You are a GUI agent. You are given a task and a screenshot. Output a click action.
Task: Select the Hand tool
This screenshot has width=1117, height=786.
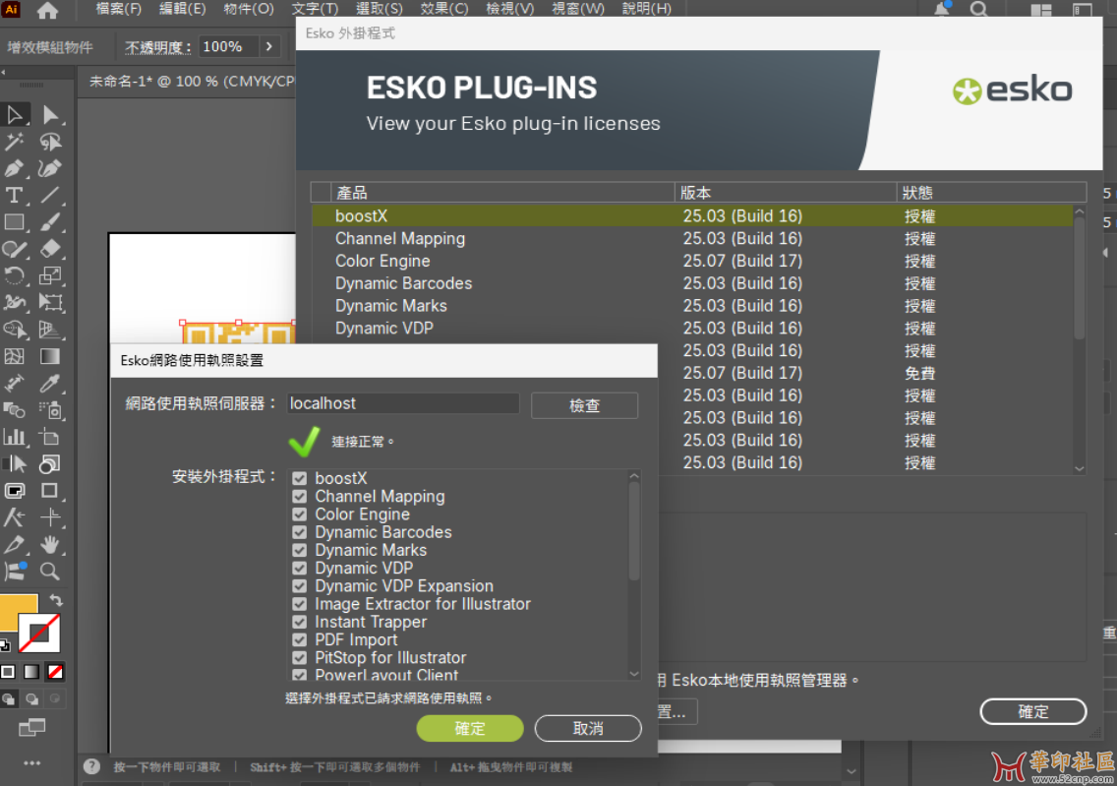pos(51,544)
